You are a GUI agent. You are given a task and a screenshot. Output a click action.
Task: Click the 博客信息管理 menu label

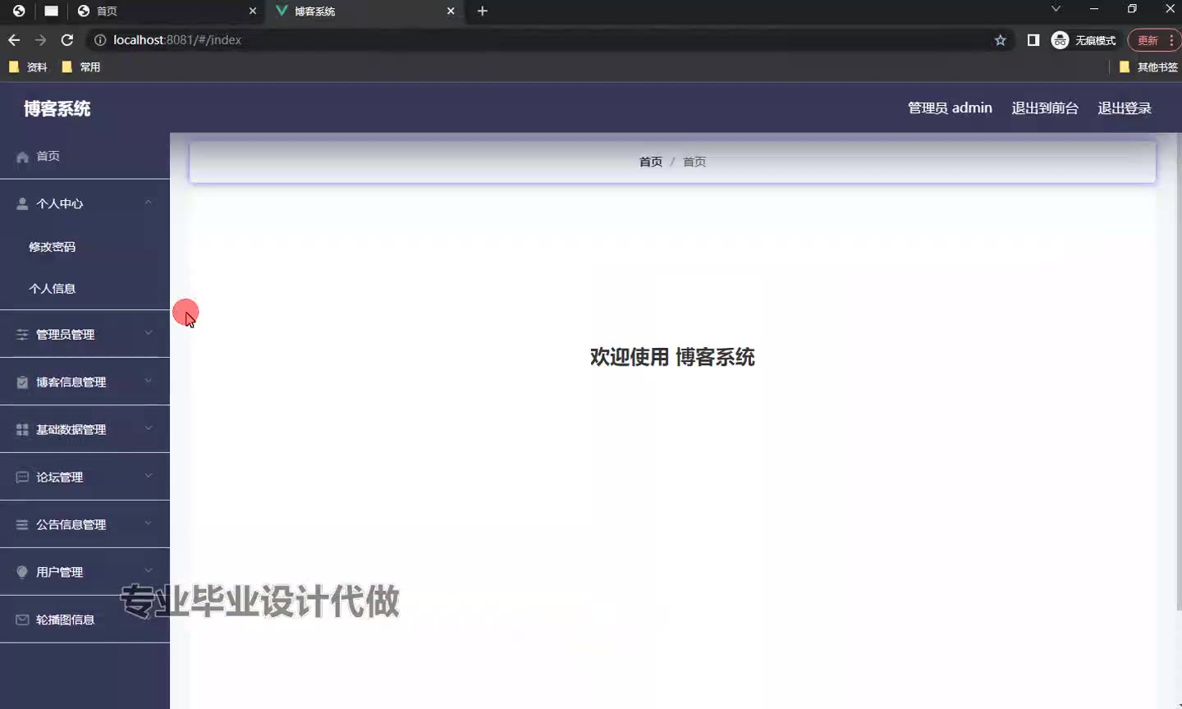click(71, 382)
